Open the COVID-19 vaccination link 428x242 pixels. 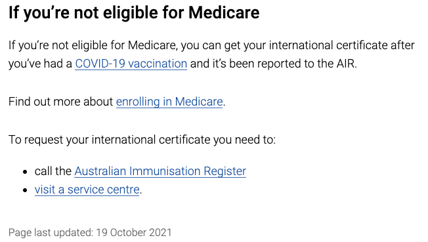pos(131,64)
